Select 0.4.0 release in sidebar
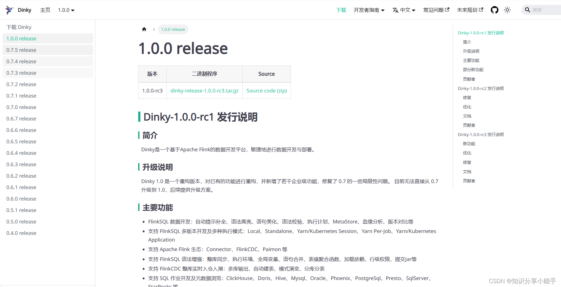Image resolution: width=561 pixels, height=287 pixels. (48, 233)
